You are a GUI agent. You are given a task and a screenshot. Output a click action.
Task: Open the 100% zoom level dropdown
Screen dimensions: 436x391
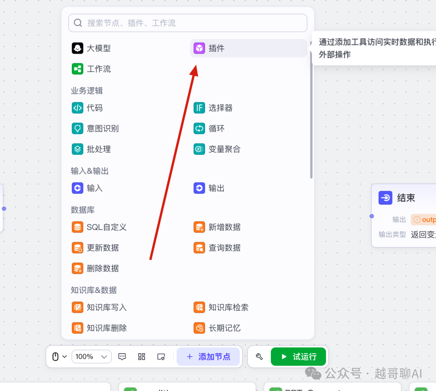[92, 357]
